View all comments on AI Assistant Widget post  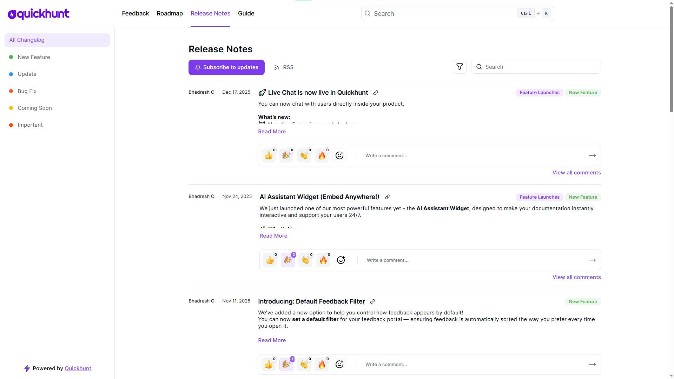coord(576,277)
